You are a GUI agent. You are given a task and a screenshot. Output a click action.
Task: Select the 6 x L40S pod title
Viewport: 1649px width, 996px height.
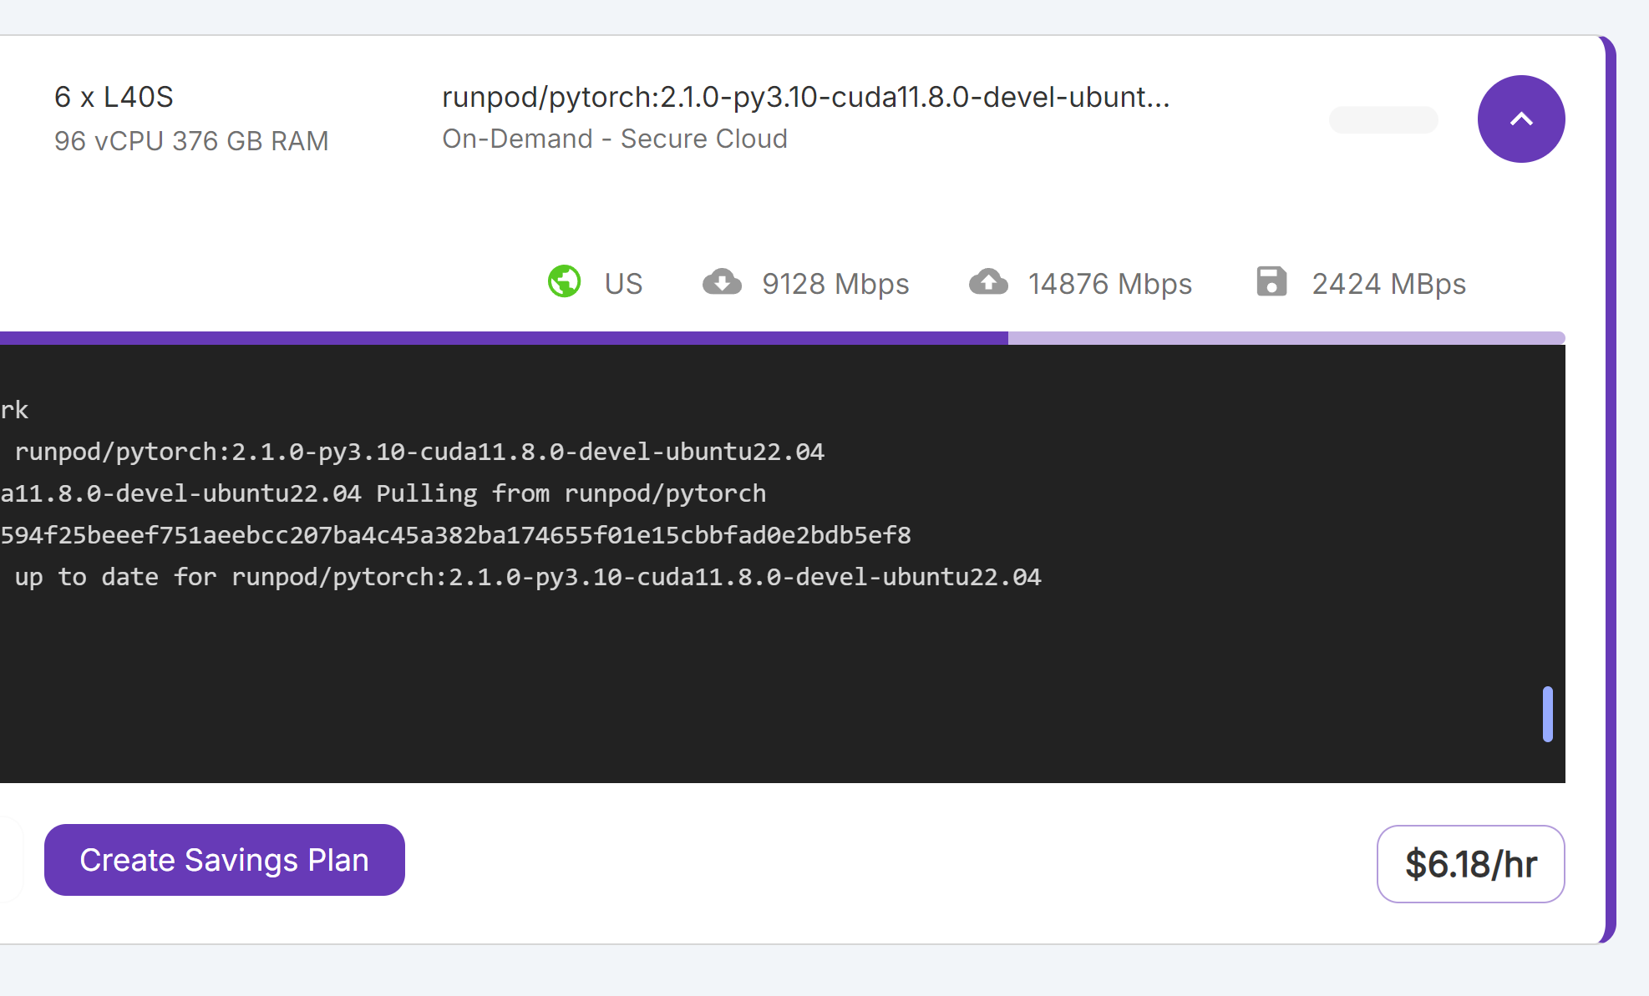click(x=114, y=97)
